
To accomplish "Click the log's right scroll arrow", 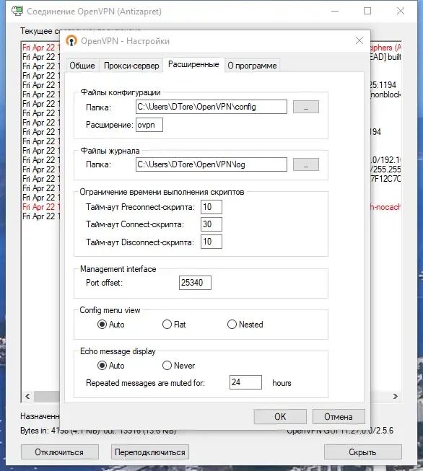I will pos(396,397).
